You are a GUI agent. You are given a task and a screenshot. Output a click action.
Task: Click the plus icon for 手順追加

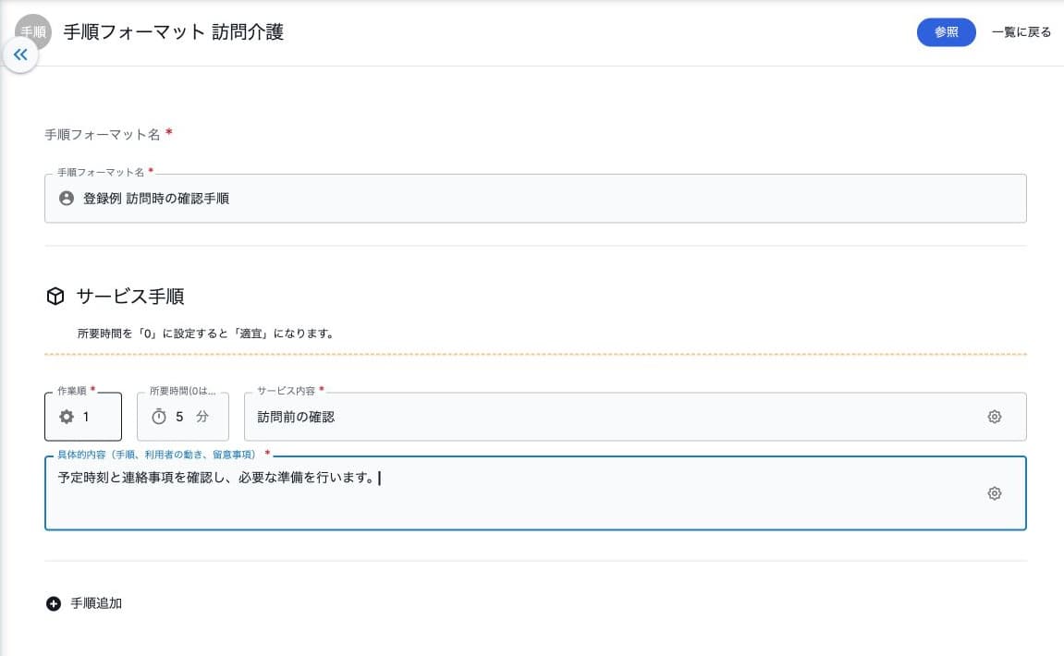click(x=54, y=603)
